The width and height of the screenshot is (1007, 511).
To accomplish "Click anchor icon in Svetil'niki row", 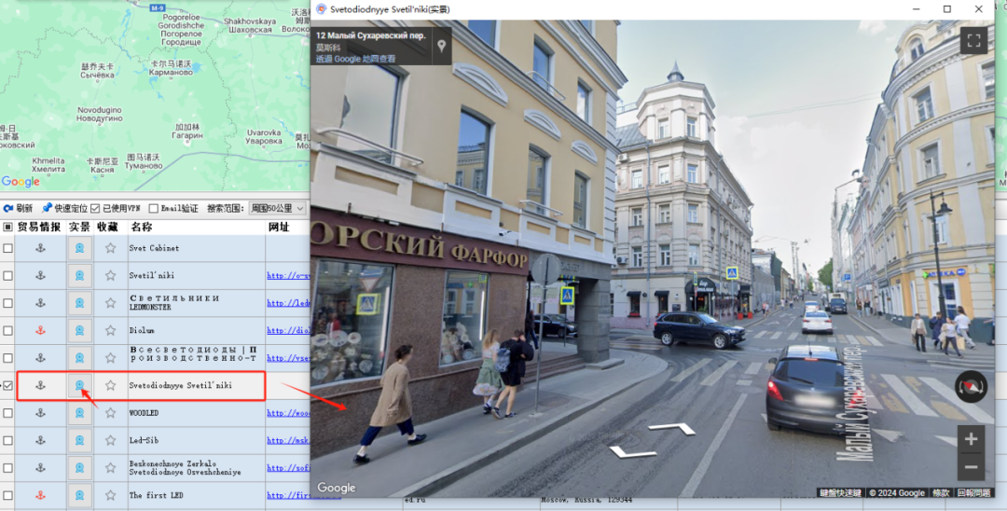I will click(x=40, y=275).
